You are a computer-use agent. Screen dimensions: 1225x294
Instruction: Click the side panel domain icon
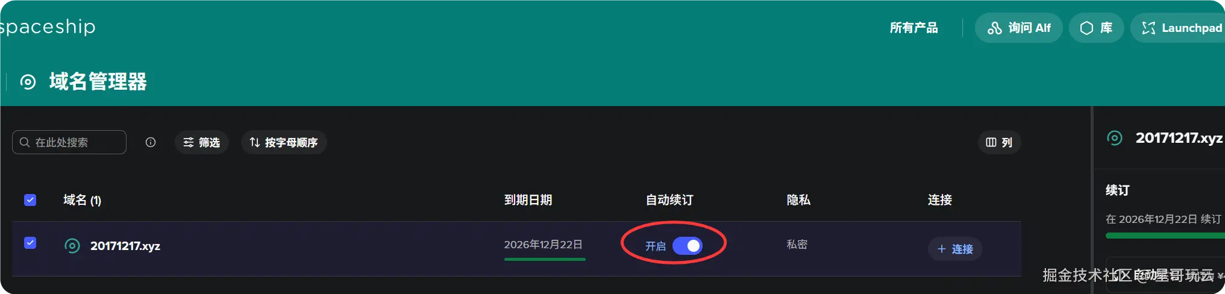click(1115, 138)
